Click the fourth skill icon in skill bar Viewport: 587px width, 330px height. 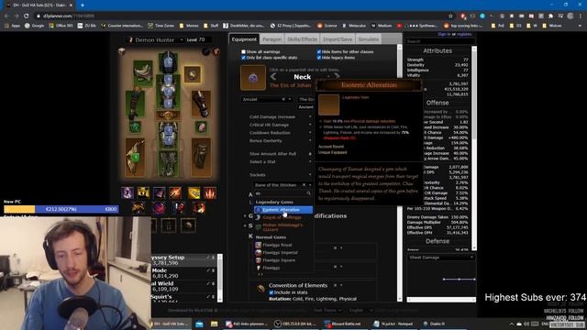(175, 192)
